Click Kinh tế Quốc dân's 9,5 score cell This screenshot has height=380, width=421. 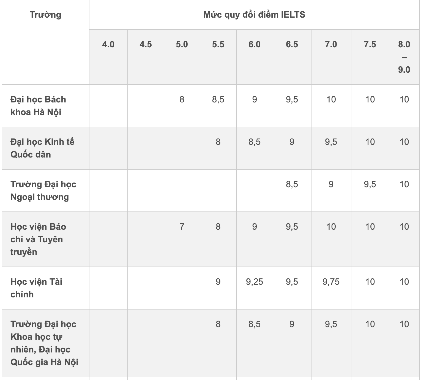tap(331, 142)
